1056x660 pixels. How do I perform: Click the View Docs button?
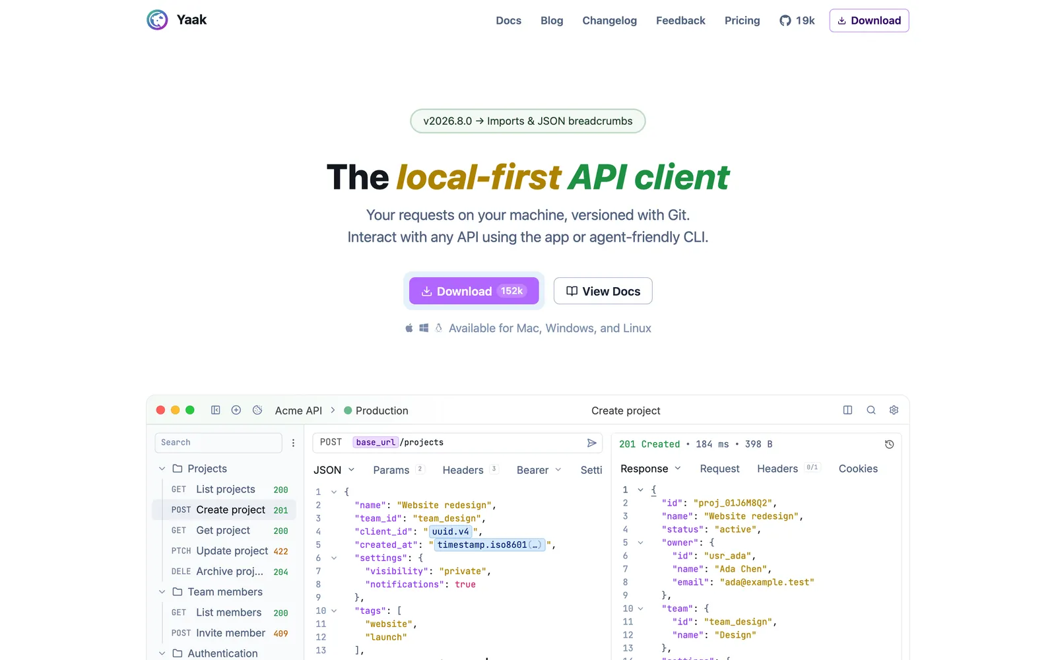click(603, 291)
